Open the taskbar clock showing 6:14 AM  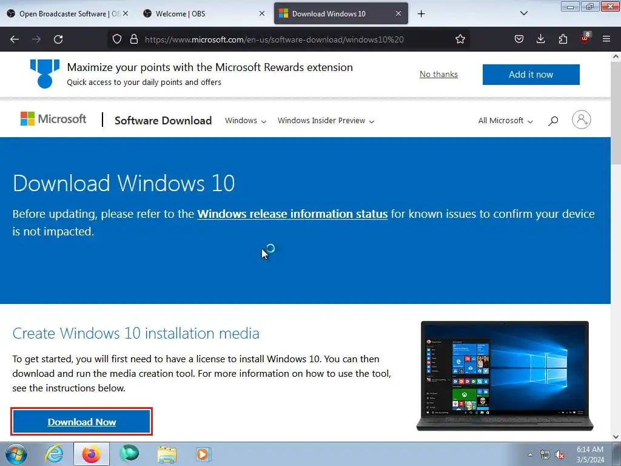[x=589, y=454]
